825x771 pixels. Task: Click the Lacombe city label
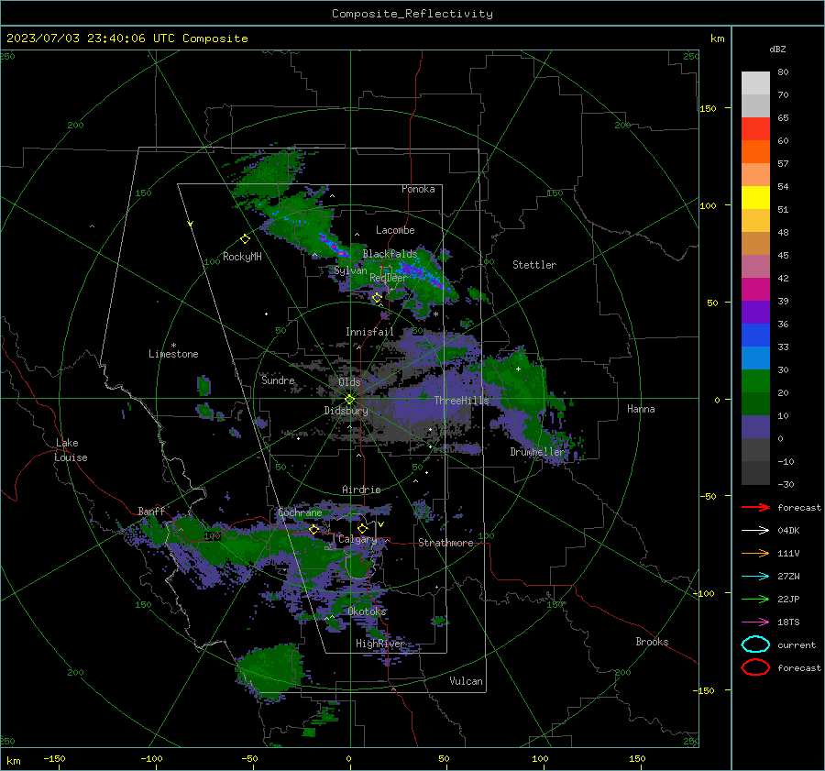coord(395,230)
